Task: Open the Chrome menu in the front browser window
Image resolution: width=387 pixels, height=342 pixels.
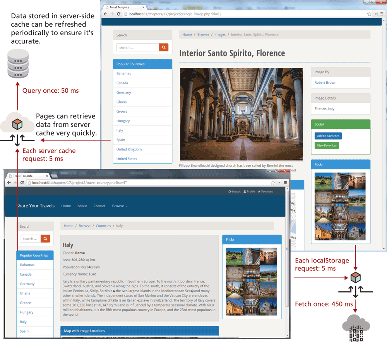Action: pos(285,183)
